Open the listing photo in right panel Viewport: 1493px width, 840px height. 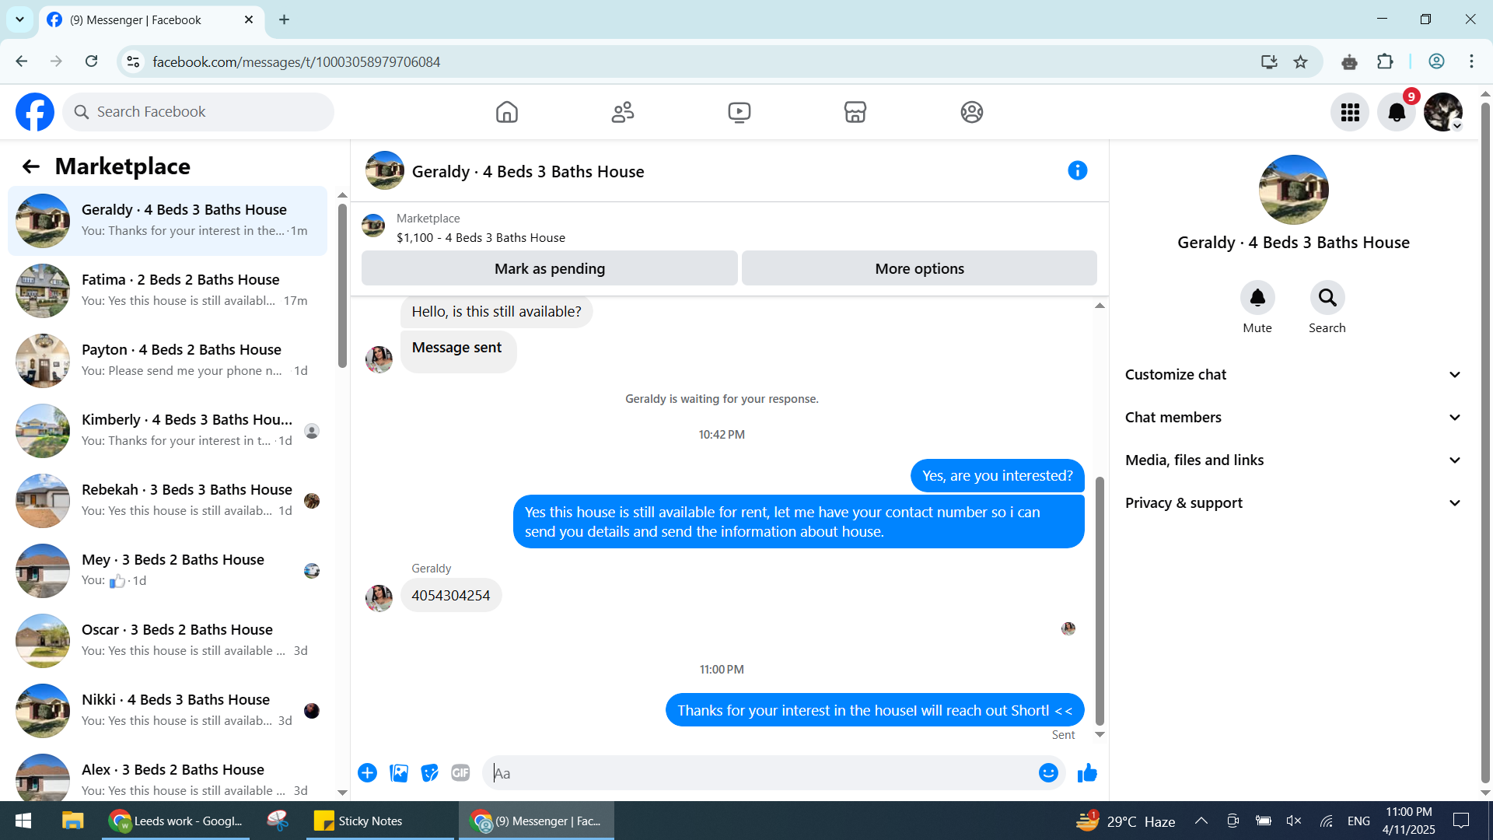click(x=1293, y=190)
